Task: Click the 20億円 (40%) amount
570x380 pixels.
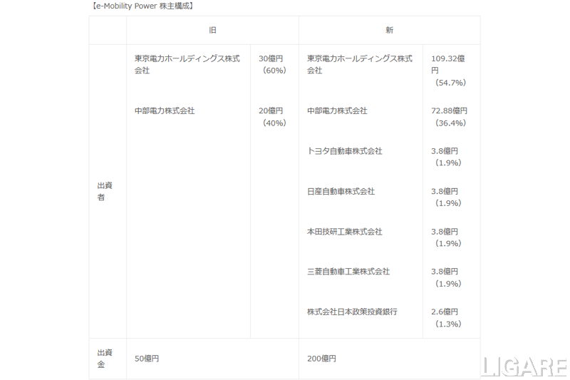Action: (x=271, y=117)
